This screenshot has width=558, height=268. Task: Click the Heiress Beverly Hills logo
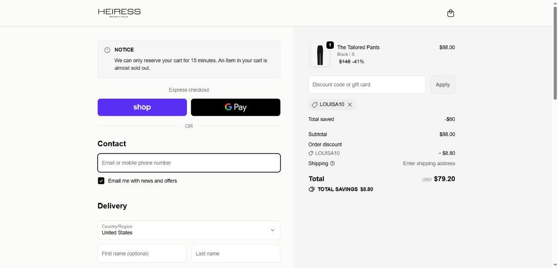[119, 13]
